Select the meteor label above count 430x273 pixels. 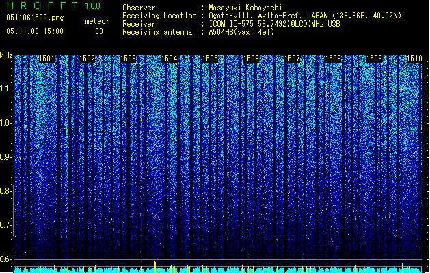(97, 21)
